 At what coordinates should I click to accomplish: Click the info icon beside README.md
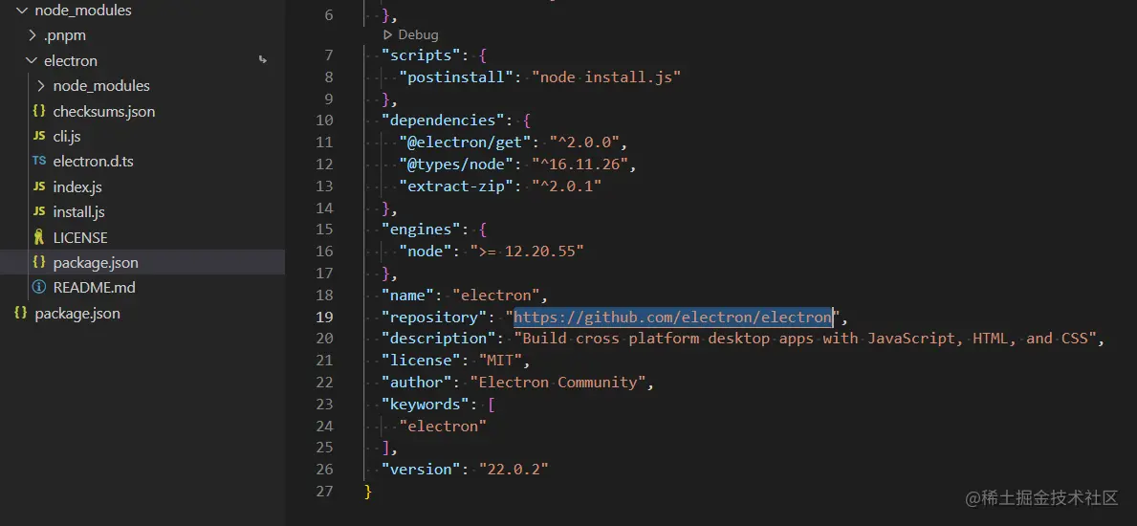39,287
